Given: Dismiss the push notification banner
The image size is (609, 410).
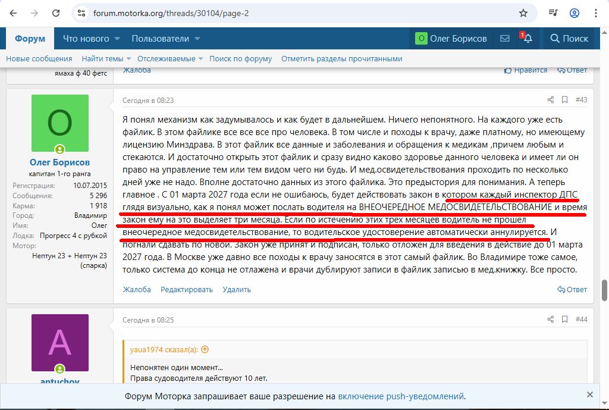Looking at the screenshot, I should 590,395.
